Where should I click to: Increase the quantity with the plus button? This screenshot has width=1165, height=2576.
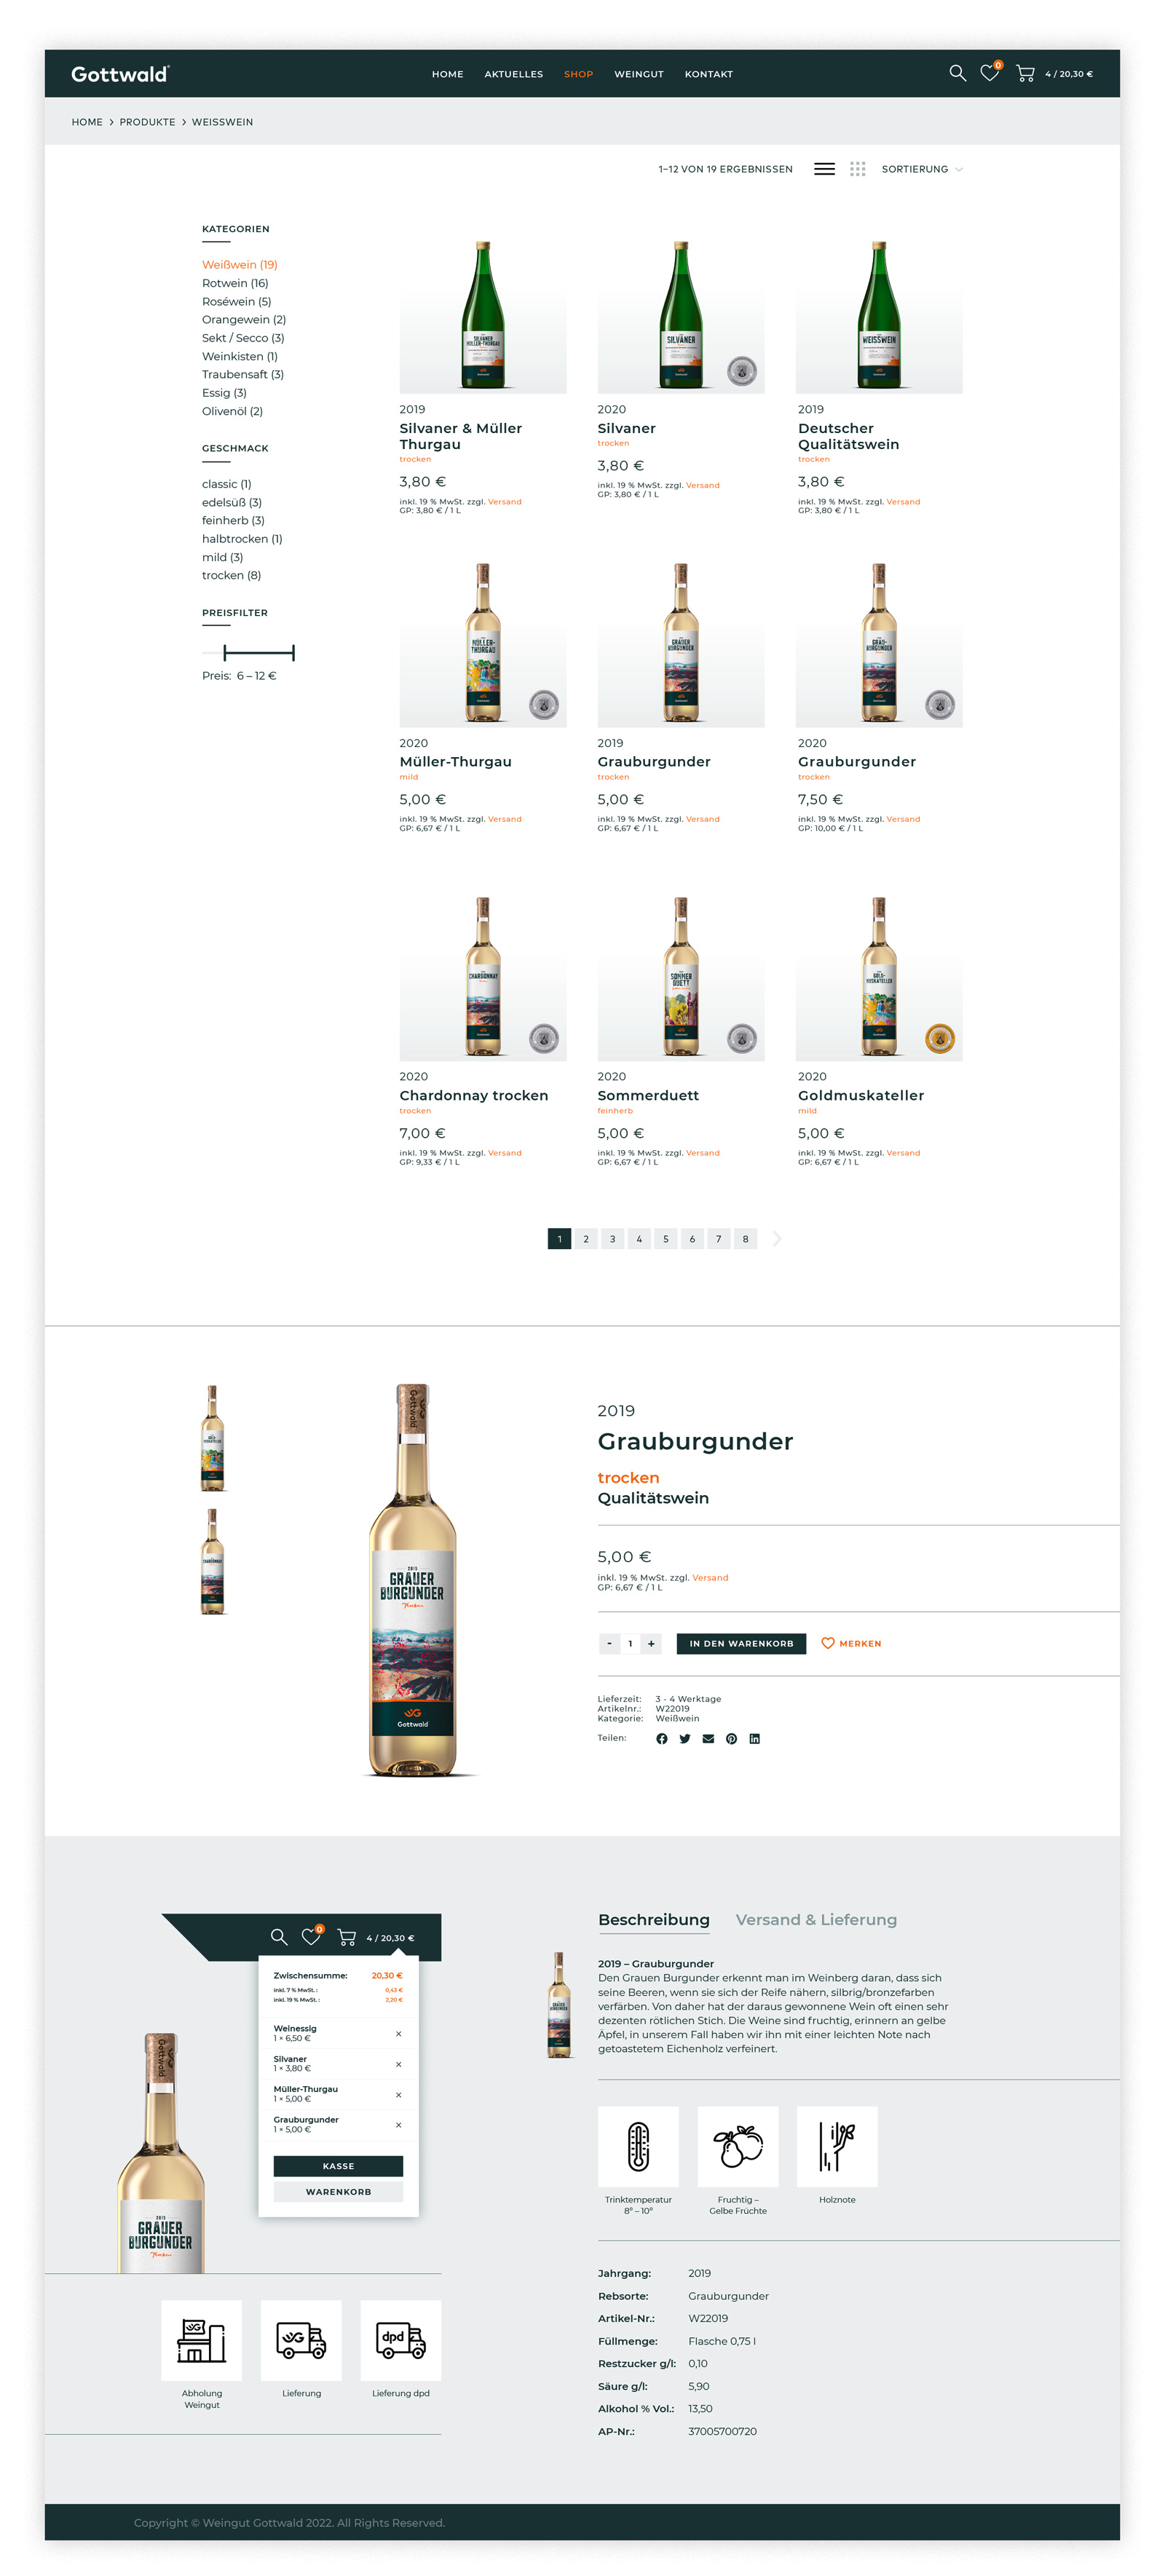[651, 1643]
